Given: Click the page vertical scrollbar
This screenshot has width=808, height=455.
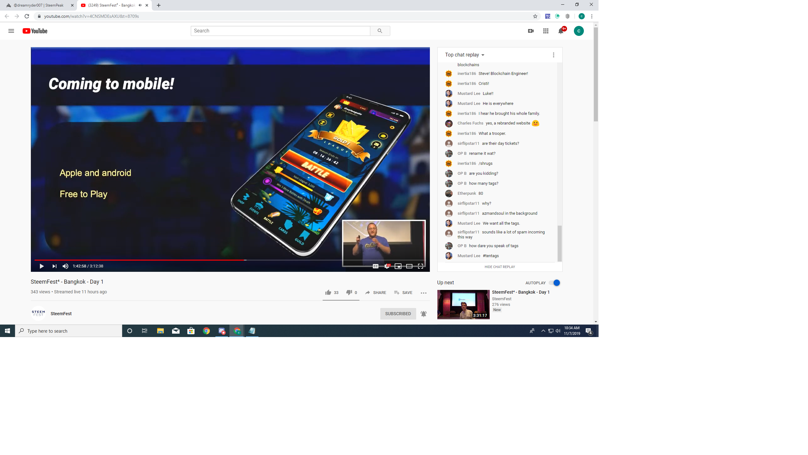Looking at the screenshot, I should point(596,74).
